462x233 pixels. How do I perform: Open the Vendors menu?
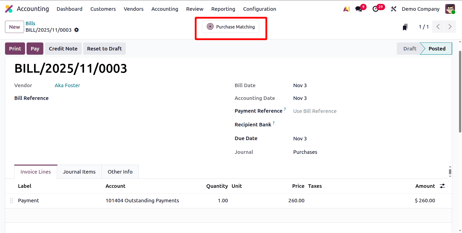[133, 9]
